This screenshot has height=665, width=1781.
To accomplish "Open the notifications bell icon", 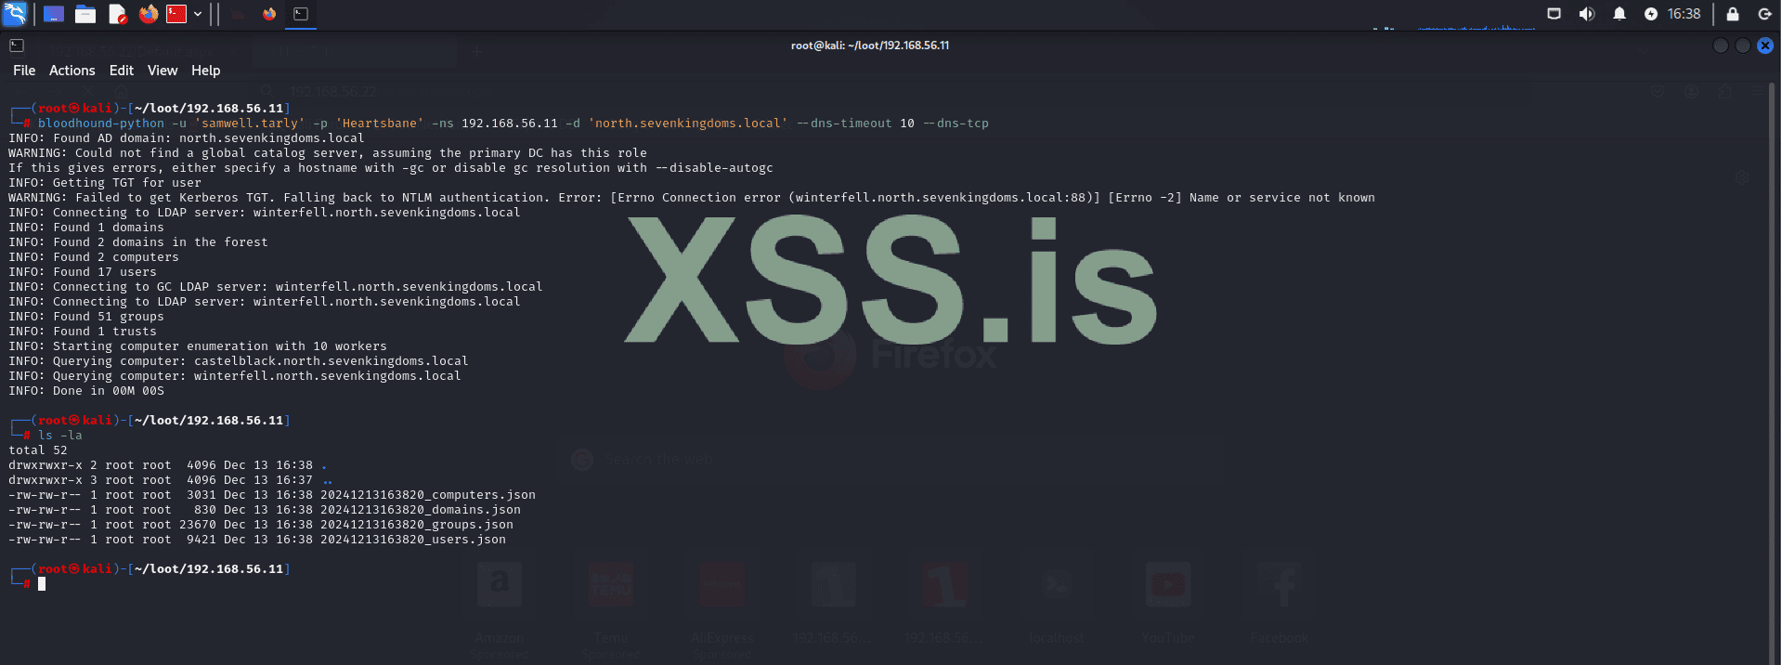I will click(1618, 14).
